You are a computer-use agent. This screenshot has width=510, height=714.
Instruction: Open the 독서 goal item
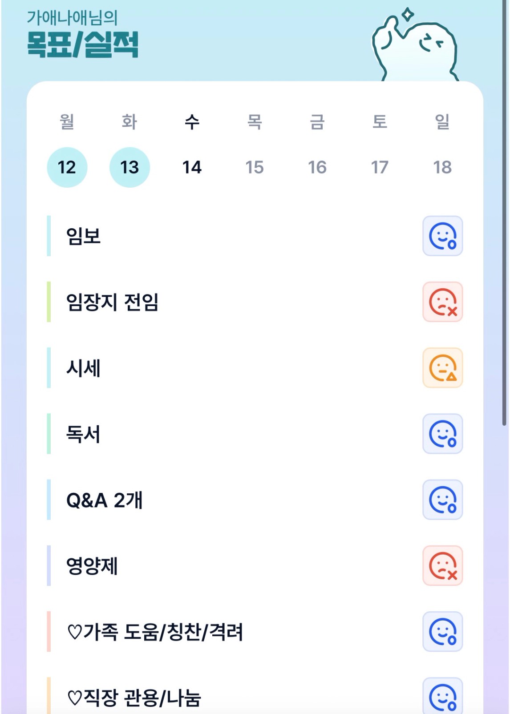tap(84, 434)
